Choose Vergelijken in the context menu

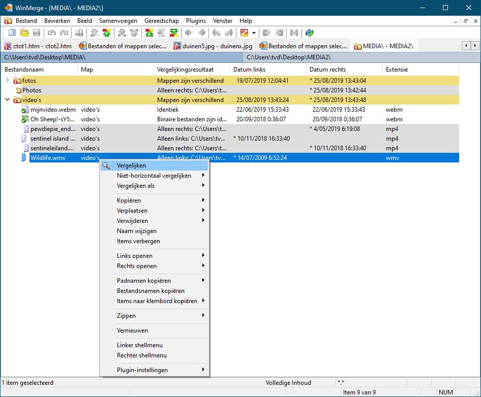131,166
